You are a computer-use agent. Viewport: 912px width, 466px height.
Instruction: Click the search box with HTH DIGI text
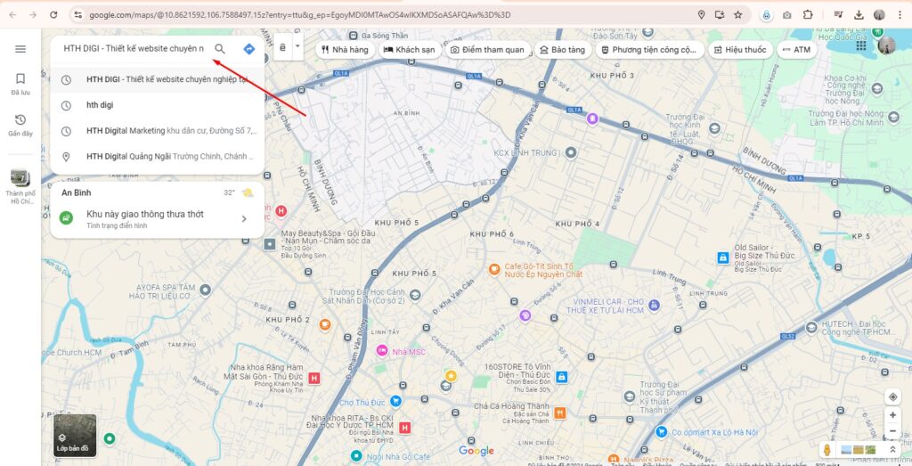point(134,49)
